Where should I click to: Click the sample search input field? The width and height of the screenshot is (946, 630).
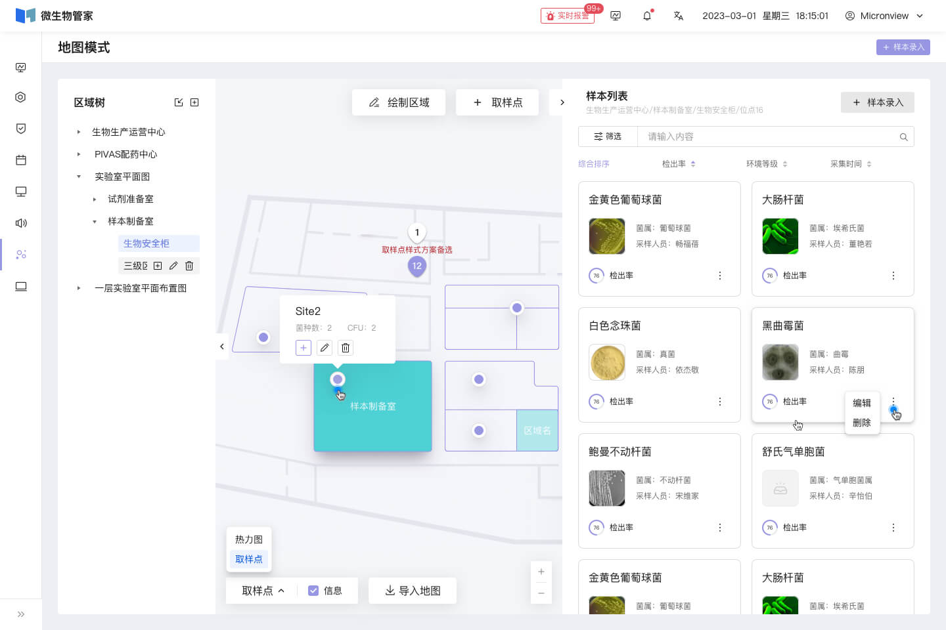point(769,136)
